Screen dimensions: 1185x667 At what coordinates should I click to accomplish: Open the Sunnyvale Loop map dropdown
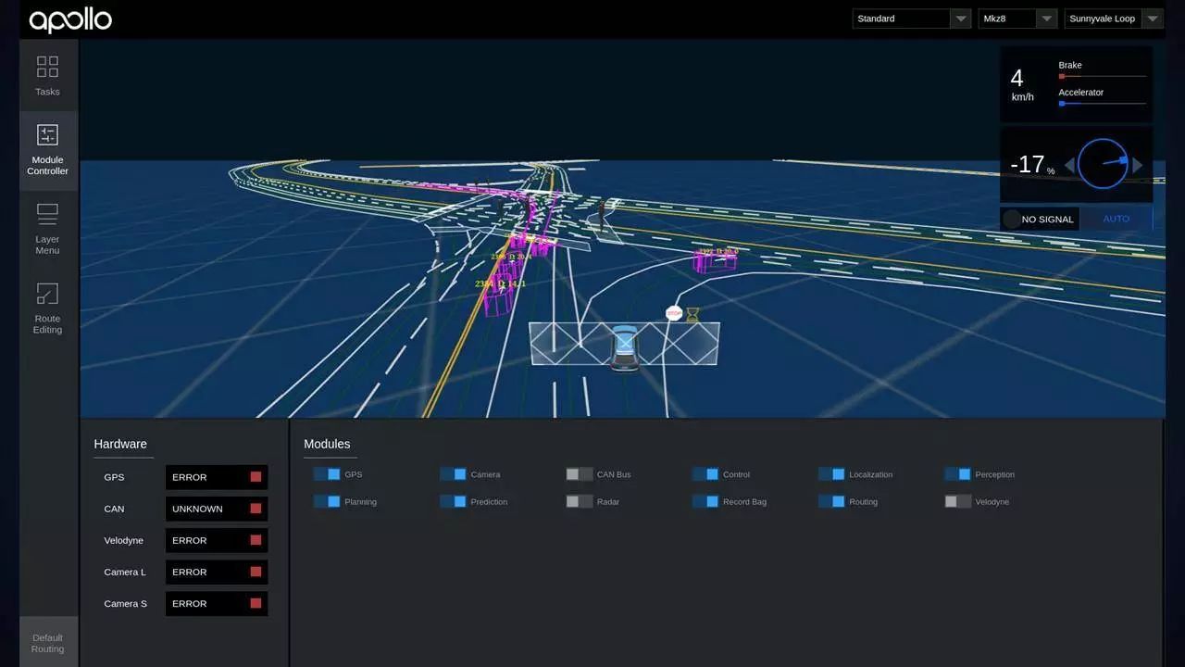(1113, 19)
